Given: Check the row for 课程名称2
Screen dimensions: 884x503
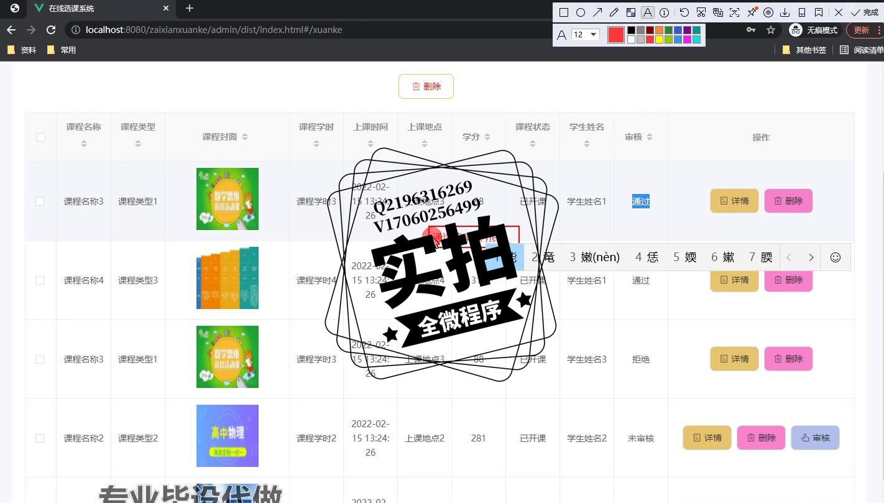Looking at the screenshot, I should coord(40,438).
